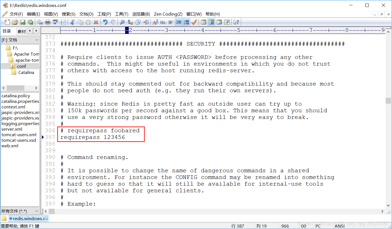Toggle line numbers display button
392x229 pixels.
point(186,22)
